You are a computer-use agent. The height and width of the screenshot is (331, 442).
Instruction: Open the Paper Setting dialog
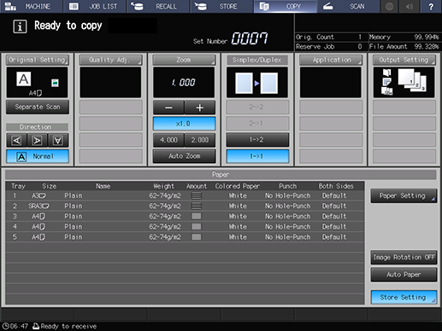pos(404,195)
